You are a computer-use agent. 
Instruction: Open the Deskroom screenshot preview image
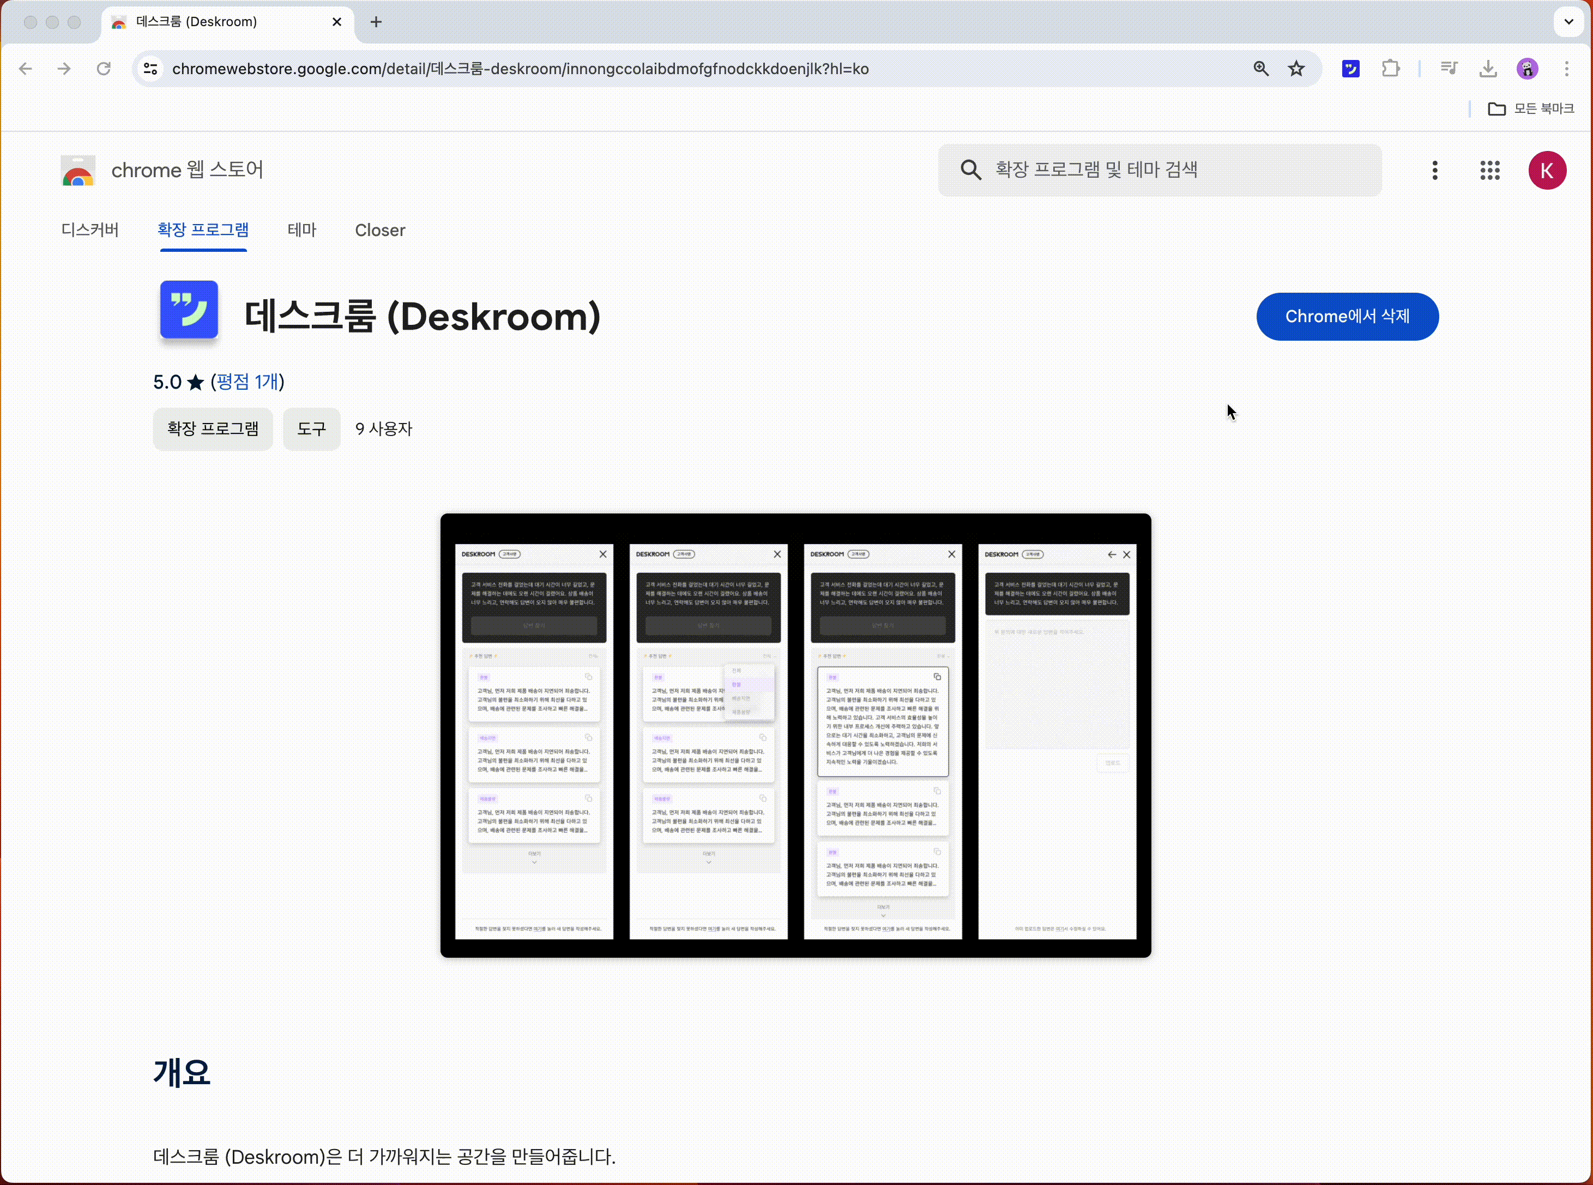[x=795, y=735]
